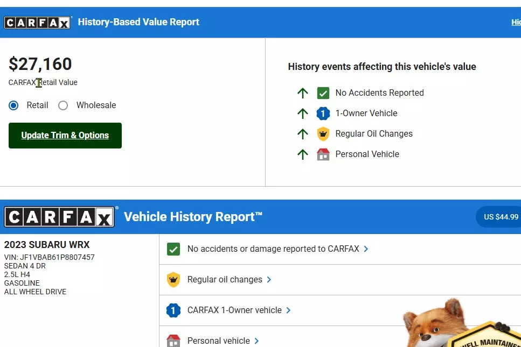This screenshot has width=521, height=347.
Task: Click 2.5L H4 engine text
Action: click(17, 274)
